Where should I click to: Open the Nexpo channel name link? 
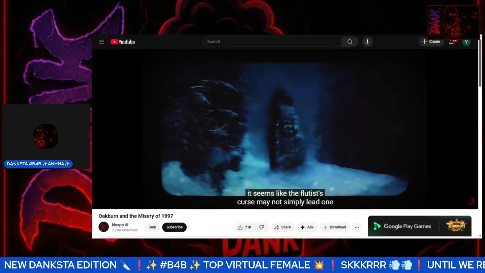point(118,225)
